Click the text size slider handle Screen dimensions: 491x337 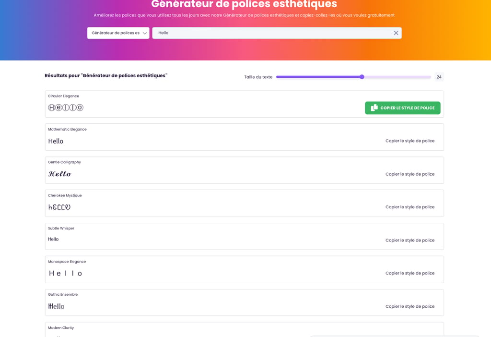[x=362, y=77]
